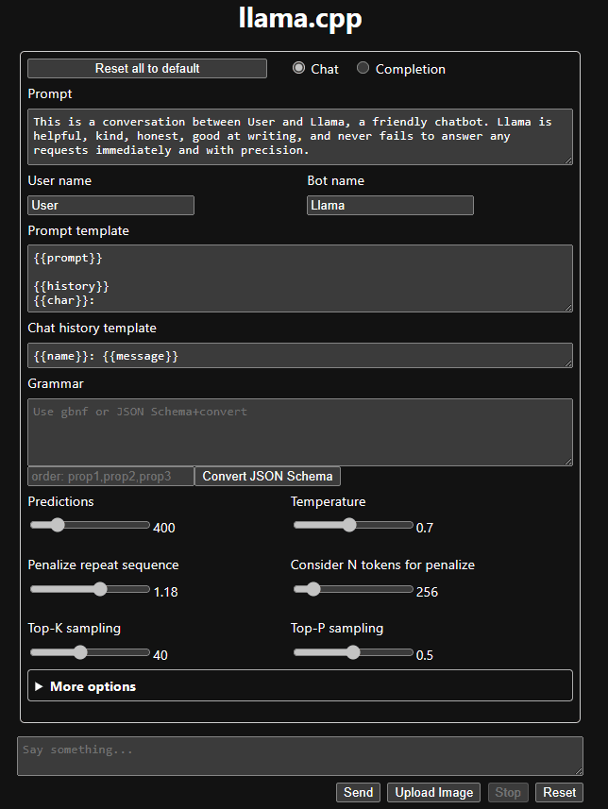Click the Reset all to default button
The height and width of the screenshot is (809, 608).
click(x=147, y=69)
